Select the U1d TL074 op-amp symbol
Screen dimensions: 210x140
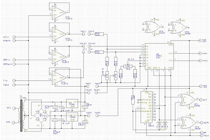(x=58, y=56)
